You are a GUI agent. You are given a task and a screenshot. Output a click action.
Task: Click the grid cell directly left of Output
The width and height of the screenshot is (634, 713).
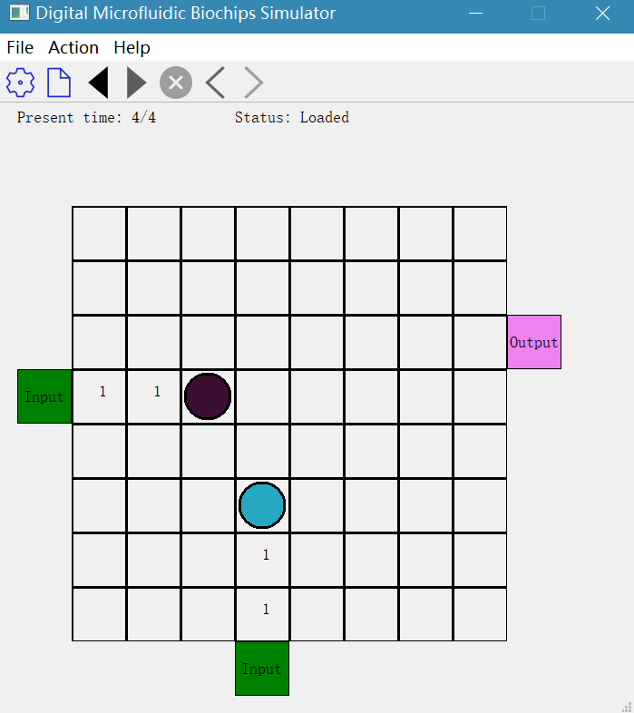click(481, 342)
